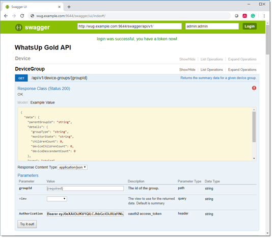
Task: Click the Device section heading
Action: point(23,59)
